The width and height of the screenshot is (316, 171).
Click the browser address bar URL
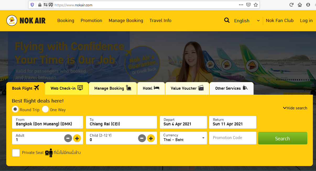pos(73,5)
